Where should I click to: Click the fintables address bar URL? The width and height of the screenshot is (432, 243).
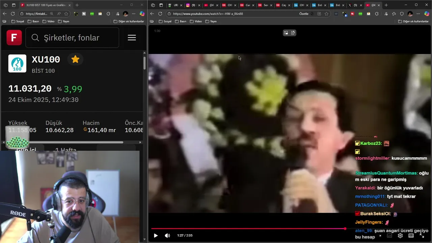point(36,14)
